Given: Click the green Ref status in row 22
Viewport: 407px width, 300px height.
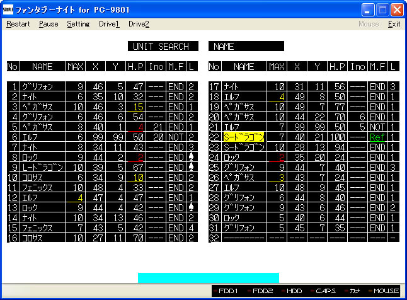Looking at the screenshot, I should click(377, 137).
